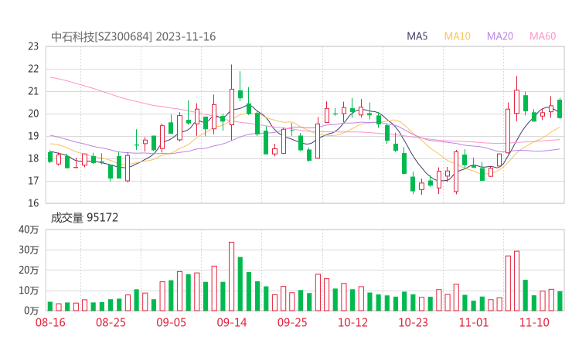Hide the MA20 line via legend
This screenshot has height=340, width=572.
[500, 36]
